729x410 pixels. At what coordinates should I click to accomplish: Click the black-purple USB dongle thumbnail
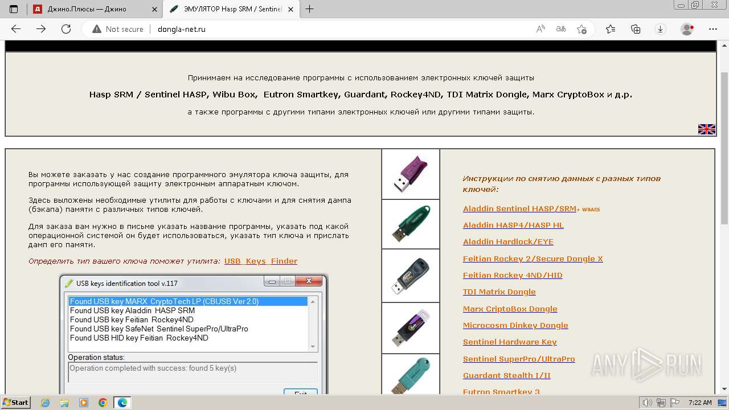(x=411, y=328)
